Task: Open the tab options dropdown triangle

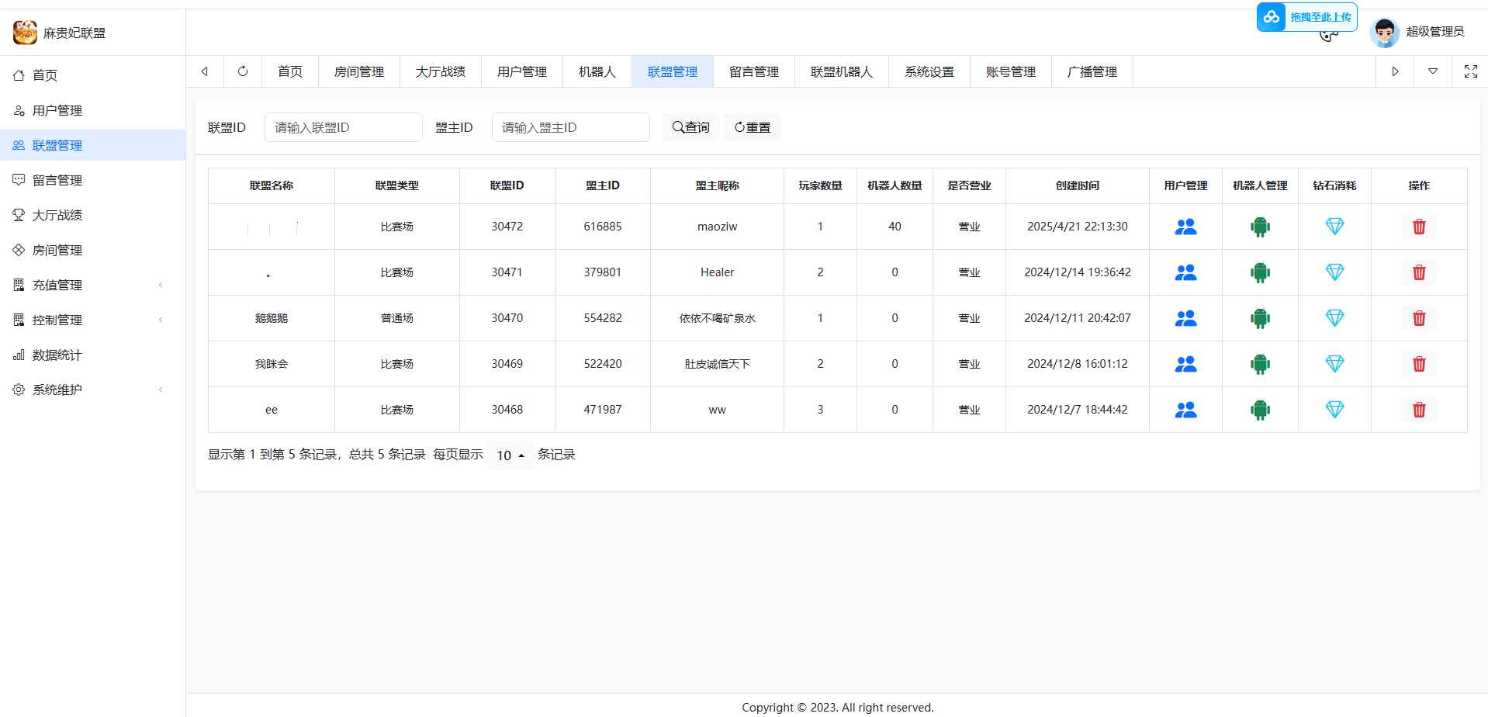Action: point(1432,71)
